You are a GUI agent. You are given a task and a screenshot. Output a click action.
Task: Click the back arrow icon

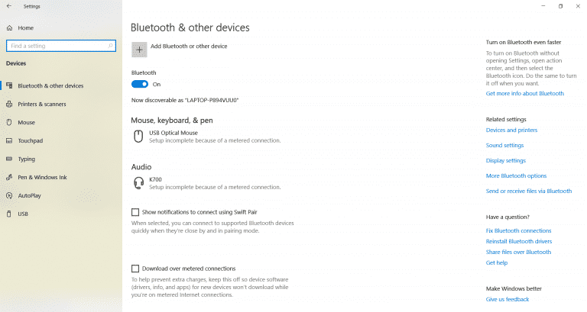[9, 6]
